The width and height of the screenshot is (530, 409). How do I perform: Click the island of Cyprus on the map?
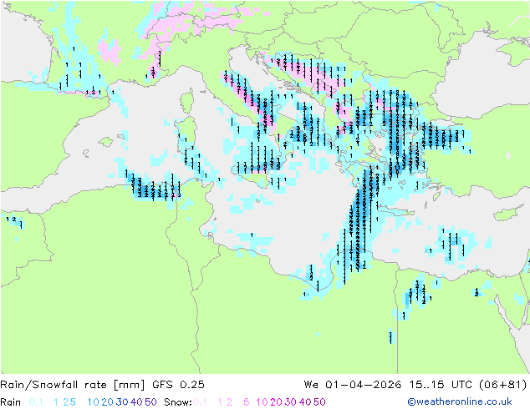[x=507, y=214]
